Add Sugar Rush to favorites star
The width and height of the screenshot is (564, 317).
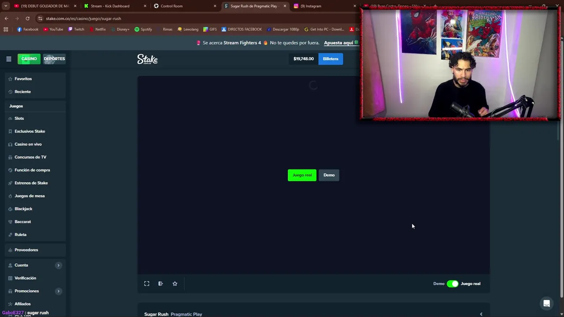(x=175, y=284)
